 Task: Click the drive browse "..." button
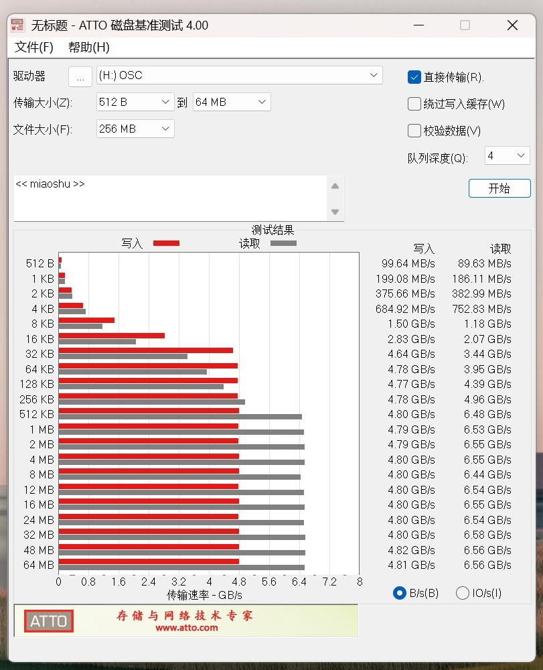point(80,77)
